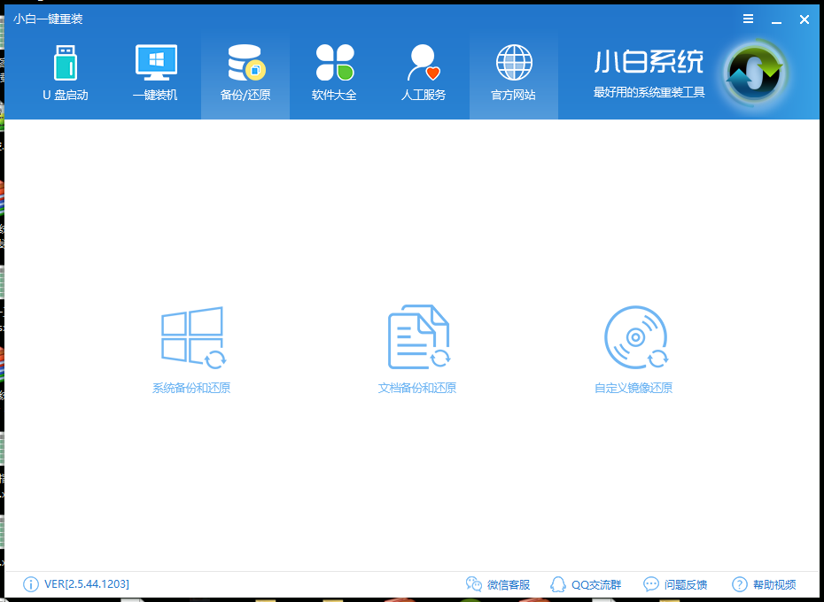Click the speech bubble icon for 问题反馈
824x602 pixels.
point(650,584)
